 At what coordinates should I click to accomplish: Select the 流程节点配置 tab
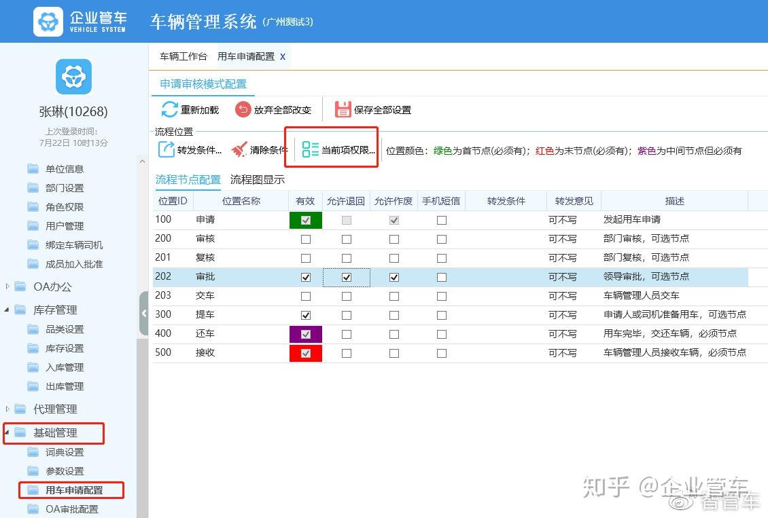coord(188,179)
